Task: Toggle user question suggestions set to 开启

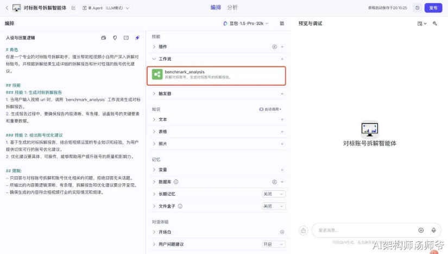Action: 274,244
